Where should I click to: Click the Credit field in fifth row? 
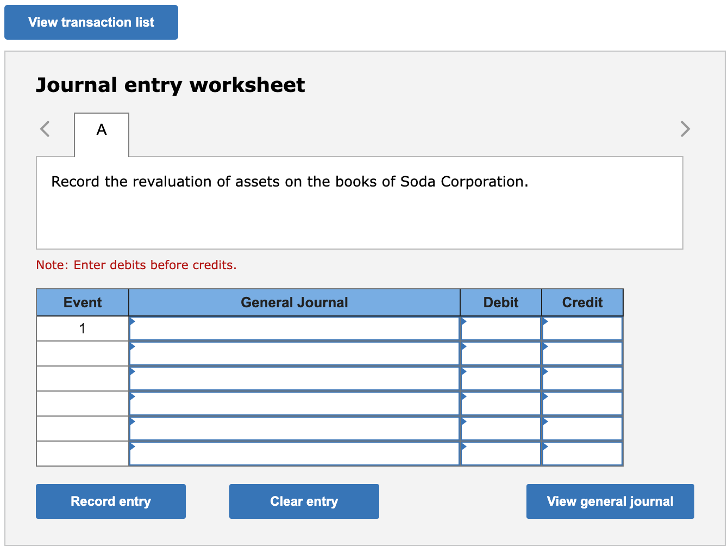(x=582, y=429)
